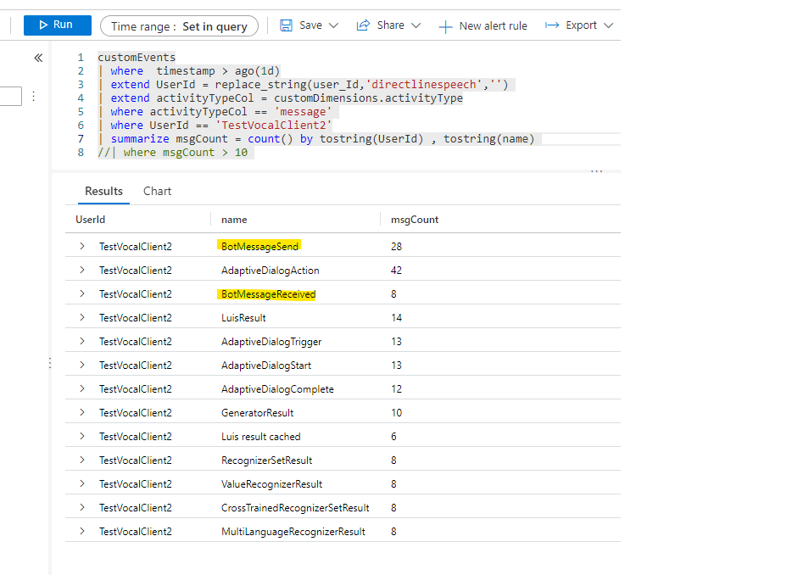Click the RecognizerSetResult name cell
Screen dimensions: 798x575
coord(266,461)
